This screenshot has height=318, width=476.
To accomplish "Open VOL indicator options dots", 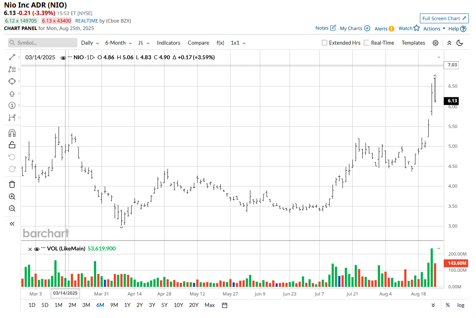I will coord(43,248).
